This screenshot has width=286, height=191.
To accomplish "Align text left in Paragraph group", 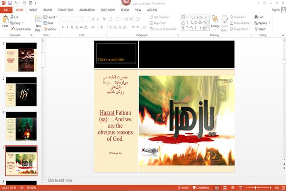I will [x=111, y=27].
